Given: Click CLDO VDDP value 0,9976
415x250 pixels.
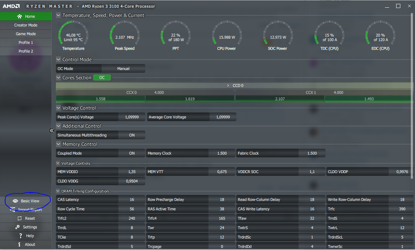Looking at the screenshot, I should point(402,172).
